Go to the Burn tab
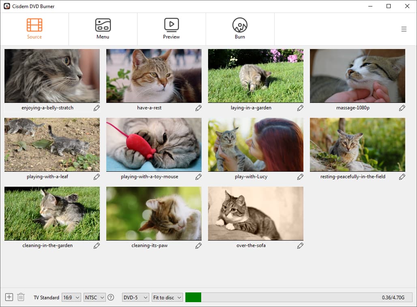The image size is (417, 307). 240,29
